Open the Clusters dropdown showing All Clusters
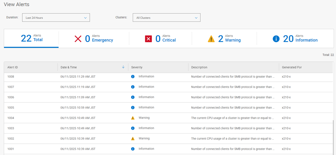 tap(166, 18)
